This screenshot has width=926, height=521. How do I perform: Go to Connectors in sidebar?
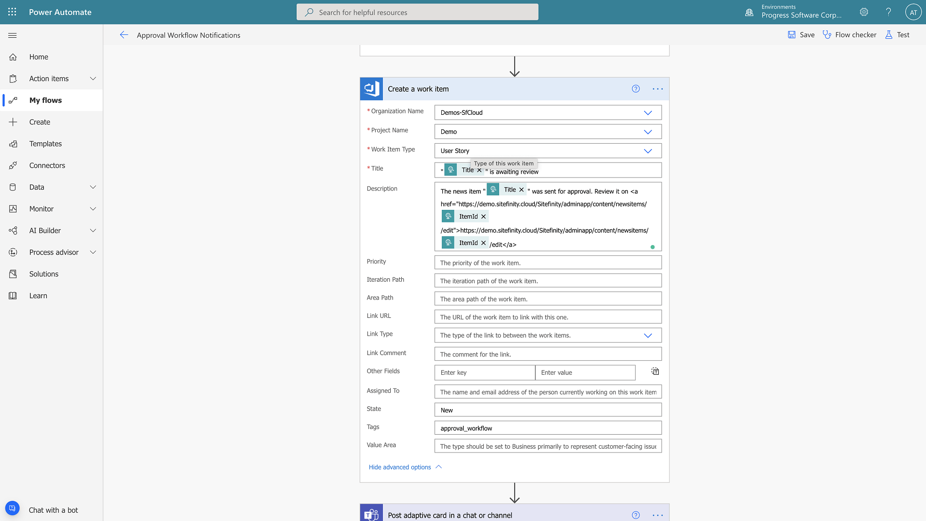47,165
